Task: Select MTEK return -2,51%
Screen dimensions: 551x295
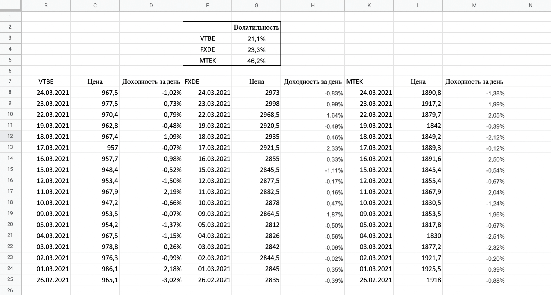Action: [474, 236]
